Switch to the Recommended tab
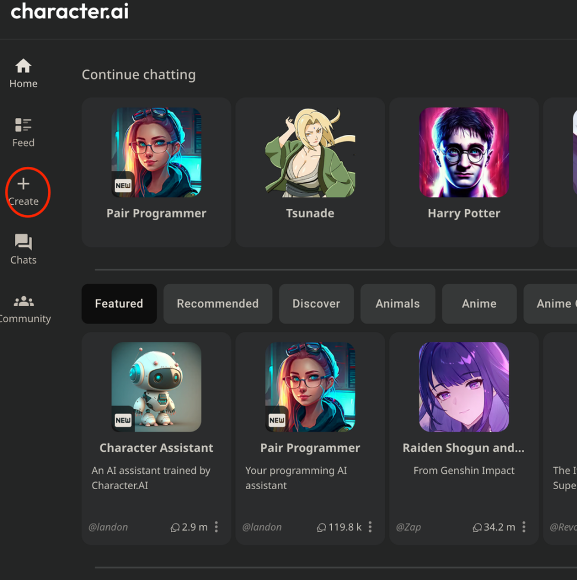The height and width of the screenshot is (580, 577). pos(217,303)
